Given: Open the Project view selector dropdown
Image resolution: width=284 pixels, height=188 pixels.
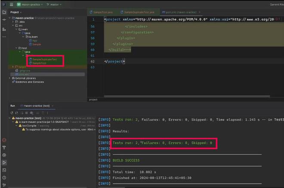Looking at the screenshot, I should click(x=16, y=12).
